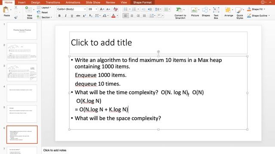The width and height of the screenshot is (275, 154).
Task: Align text left
Action: tap(125, 16)
